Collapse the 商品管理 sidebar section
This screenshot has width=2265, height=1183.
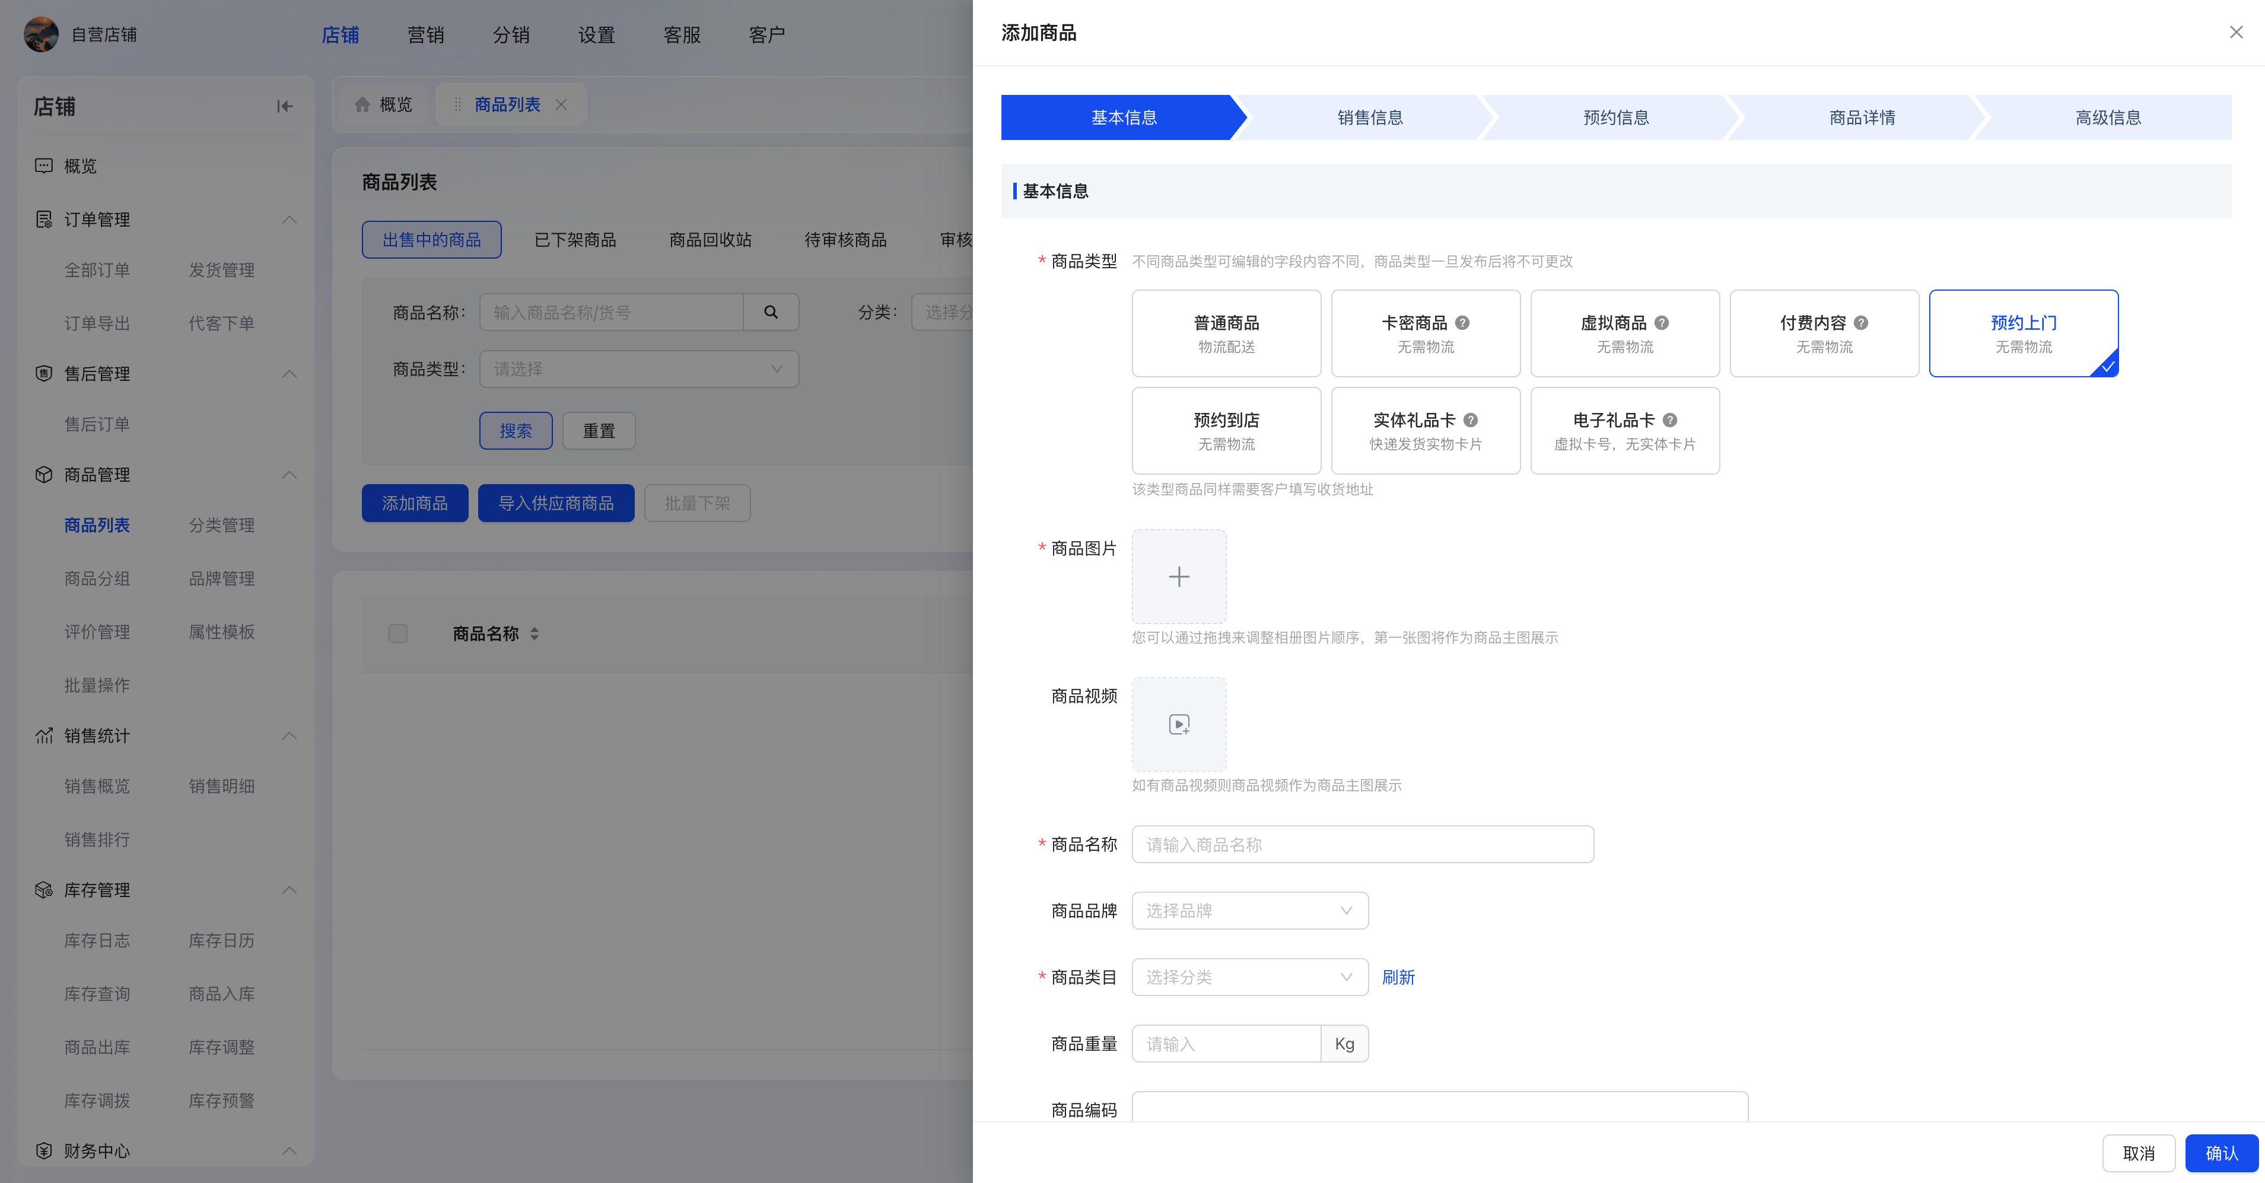290,475
